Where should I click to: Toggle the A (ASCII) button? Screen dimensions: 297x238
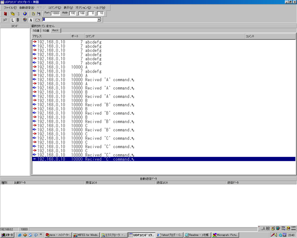31,20
